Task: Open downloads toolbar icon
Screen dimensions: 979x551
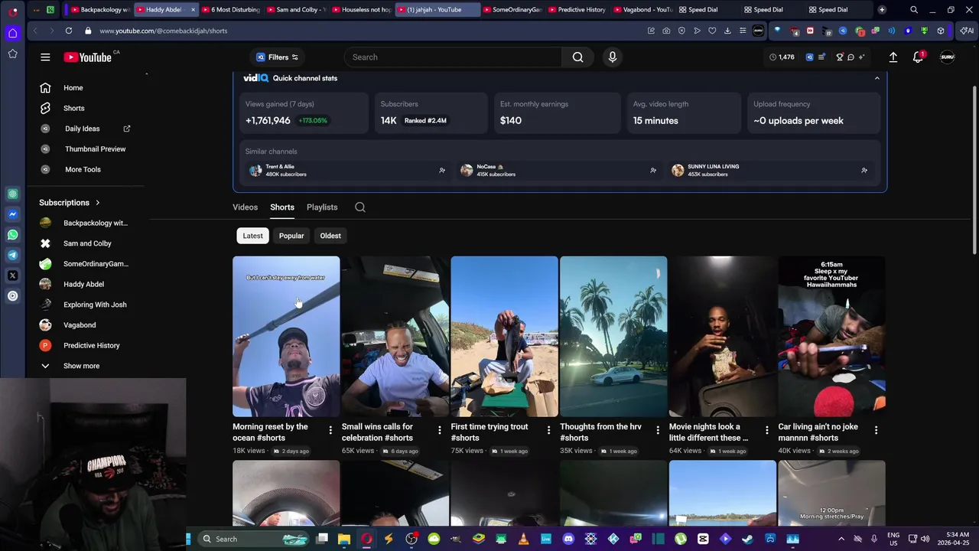Action: 727,31
